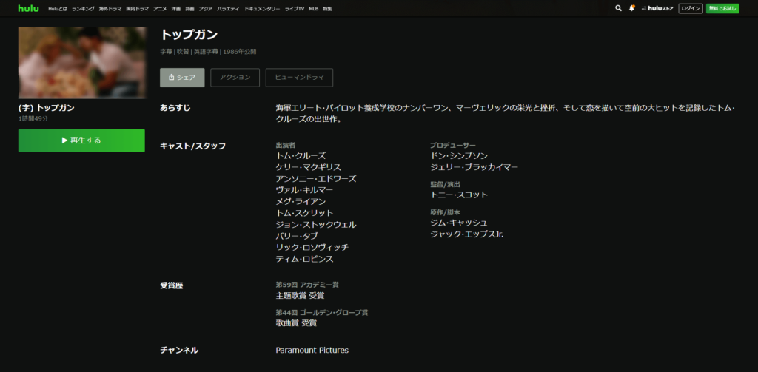This screenshot has height=372, width=758.
Task: Open cast member ケリー・マクギリス
Action: click(x=309, y=167)
